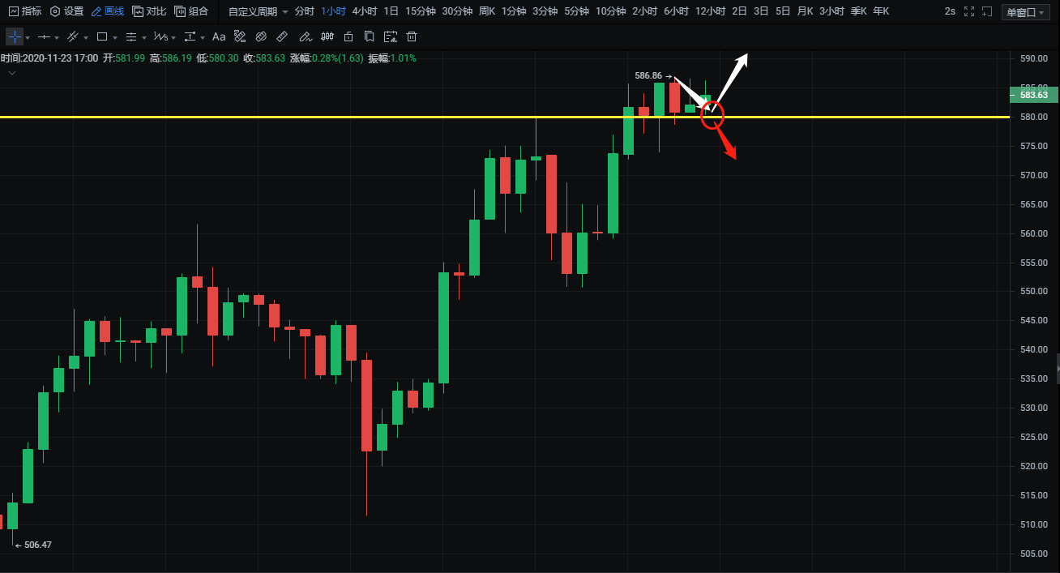Enter fullscreen chart mode
Screen dimensions: 1060x573
point(968,11)
